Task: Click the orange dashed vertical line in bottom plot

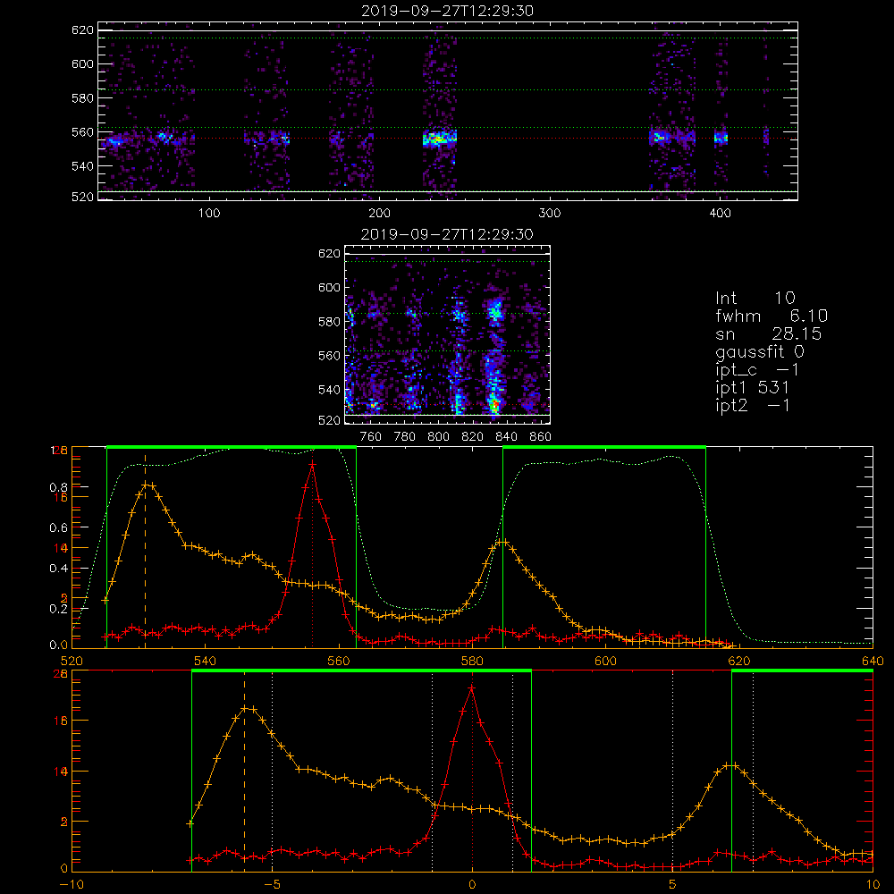Action: [x=245, y=771]
